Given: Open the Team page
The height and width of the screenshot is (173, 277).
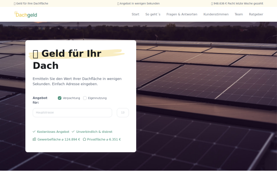Looking at the screenshot, I should click(x=239, y=14).
